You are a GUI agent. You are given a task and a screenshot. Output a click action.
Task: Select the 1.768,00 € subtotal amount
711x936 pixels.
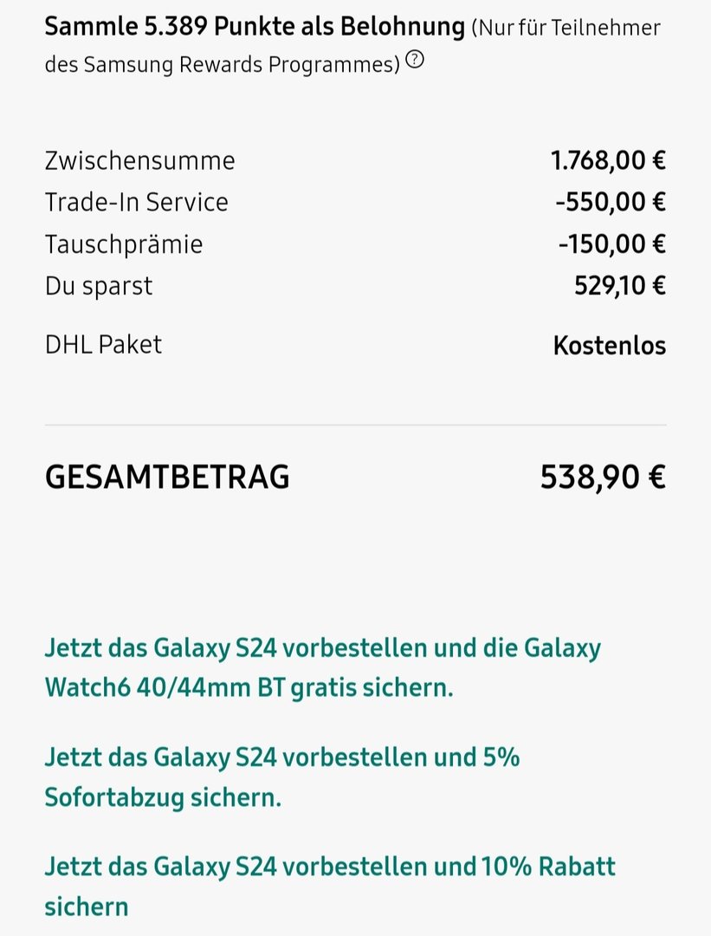coord(608,160)
